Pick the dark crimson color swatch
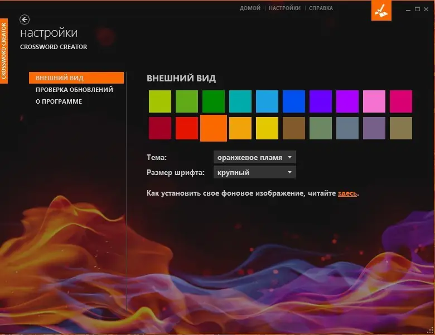435x335 pixels. click(x=160, y=128)
